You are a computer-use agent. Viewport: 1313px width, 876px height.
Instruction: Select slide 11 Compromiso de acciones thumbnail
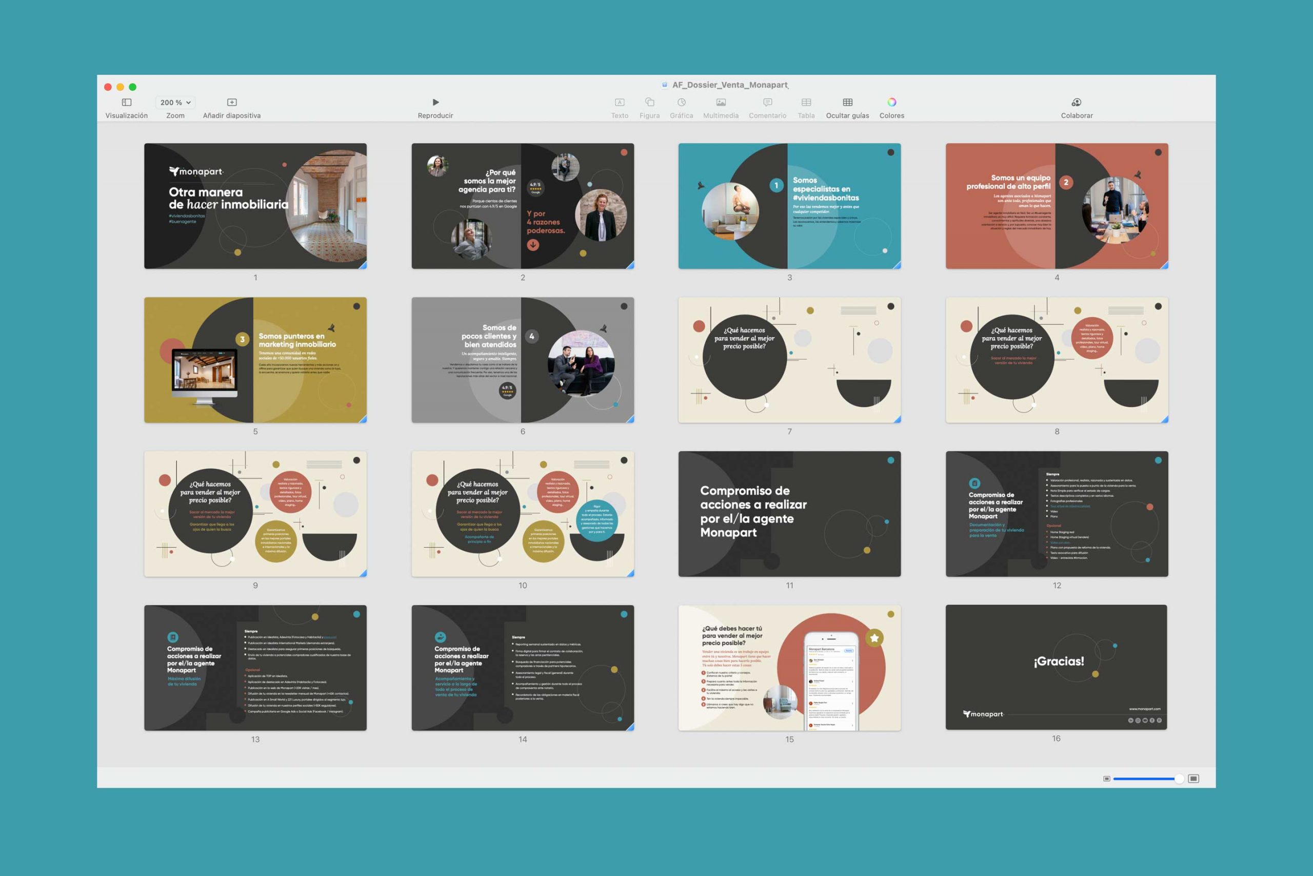tap(789, 514)
